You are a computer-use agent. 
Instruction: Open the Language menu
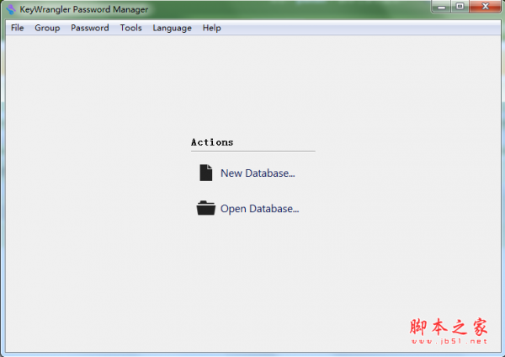point(172,28)
